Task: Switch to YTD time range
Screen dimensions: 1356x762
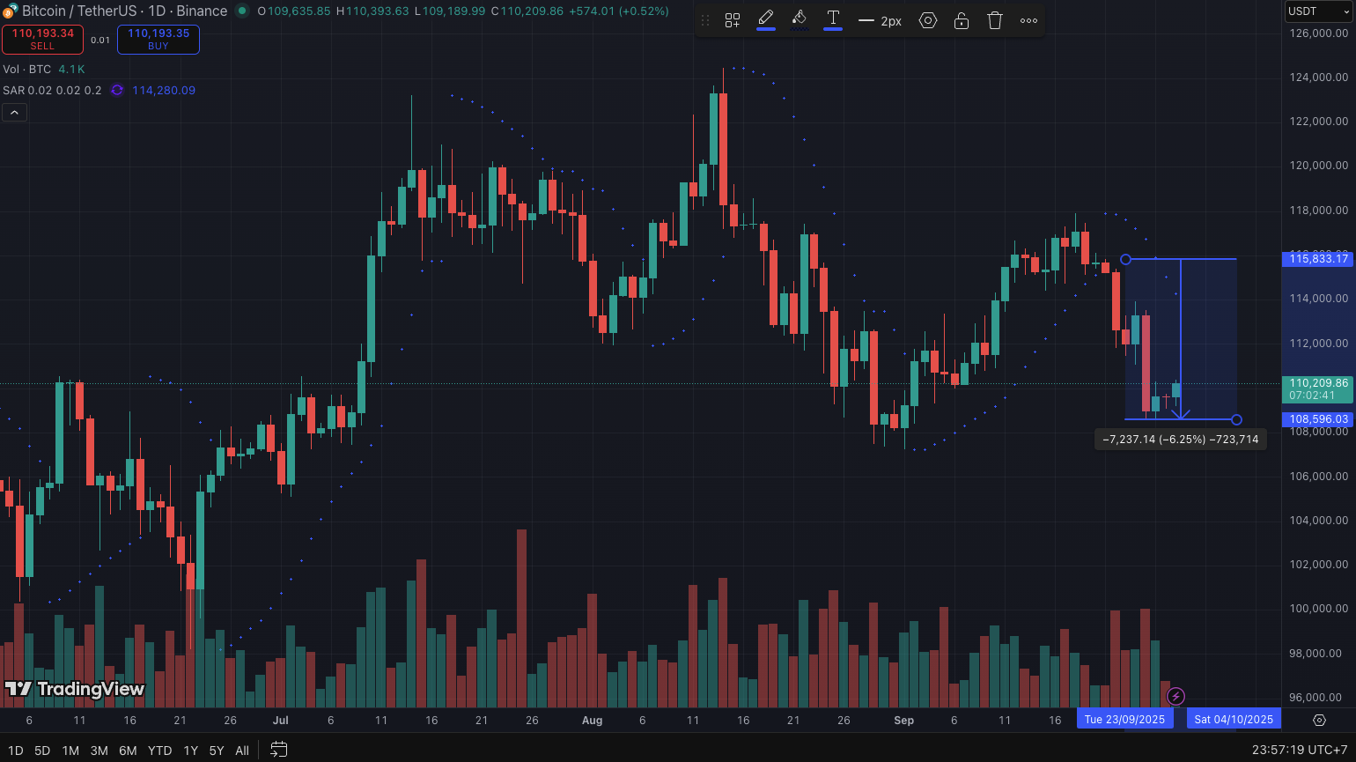Action: click(159, 751)
